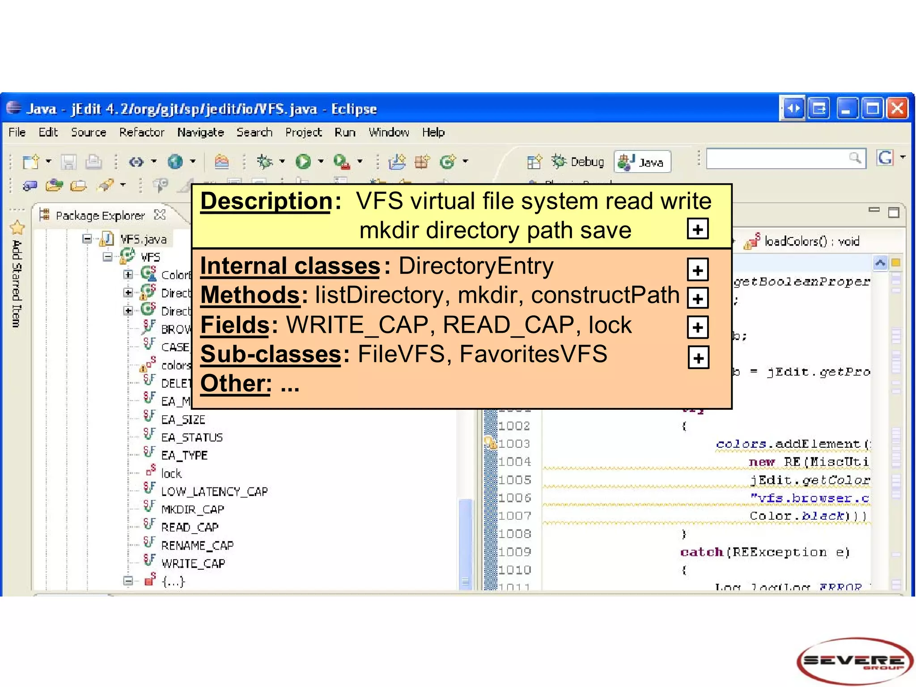Click the magnifier in search box
The width and height of the screenshot is (916, 687).
tap(855, 157)
